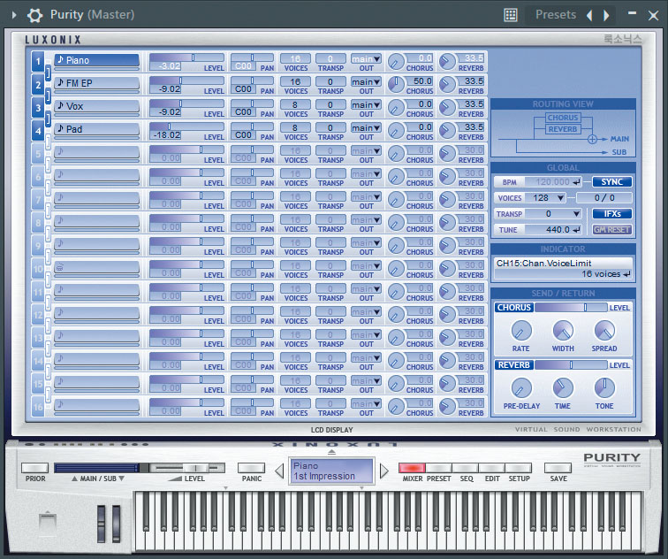Toggle channel 2 number button
Viewport: 668px width, 559px height.
pyautogui.click(x=38, y=84)
